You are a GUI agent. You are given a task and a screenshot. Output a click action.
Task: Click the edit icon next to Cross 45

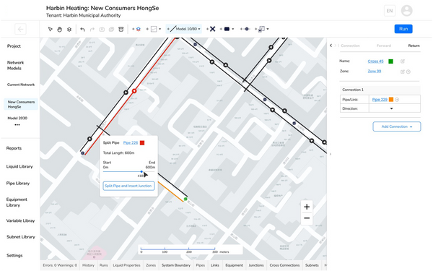(x=403, y=61)
